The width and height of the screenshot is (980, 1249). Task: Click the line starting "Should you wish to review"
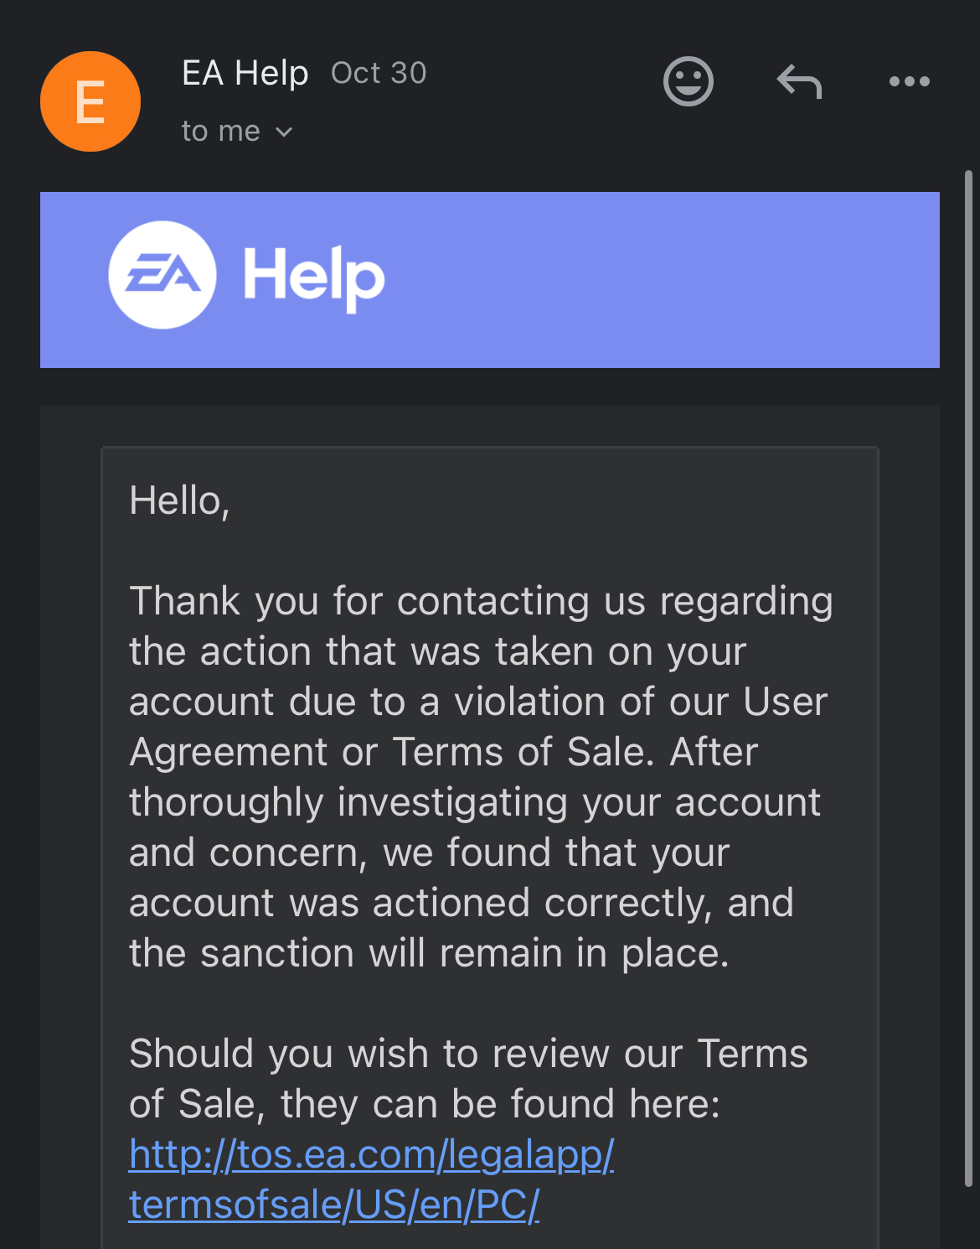(x=468, y=1054)
